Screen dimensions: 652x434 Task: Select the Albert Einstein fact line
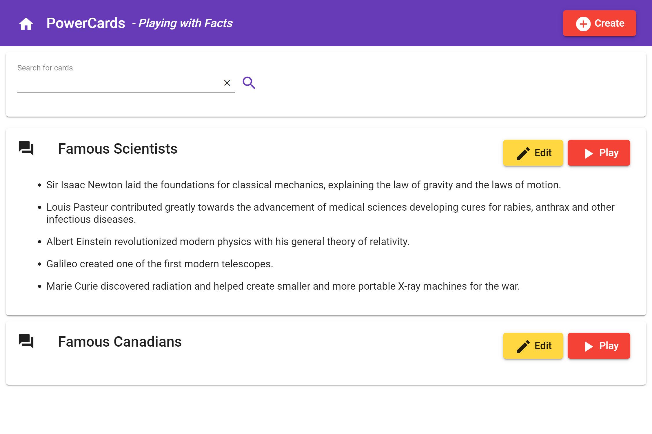click(x=228, y=242)
